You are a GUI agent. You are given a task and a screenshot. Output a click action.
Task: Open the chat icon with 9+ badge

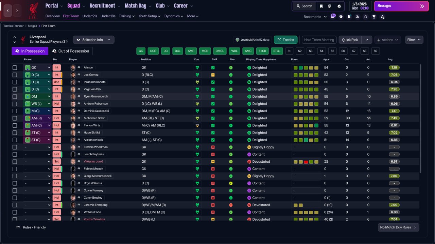pos(333,16)
